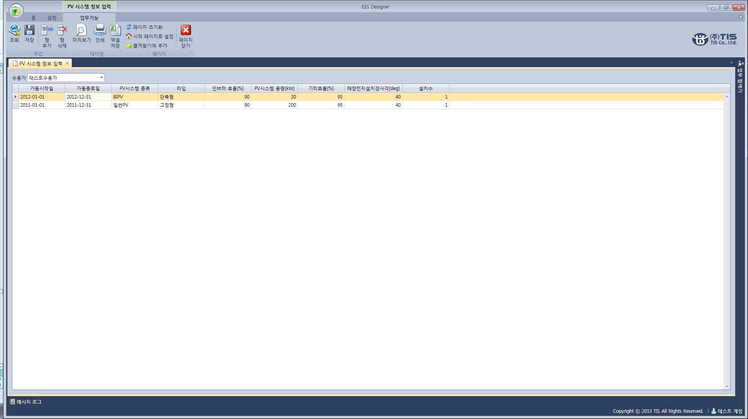
Task: Click the PV시스템 종류 column header
Action: [135, 88]
